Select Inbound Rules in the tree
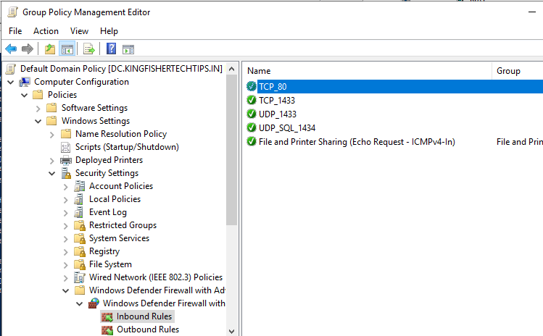 pos(144,316)
